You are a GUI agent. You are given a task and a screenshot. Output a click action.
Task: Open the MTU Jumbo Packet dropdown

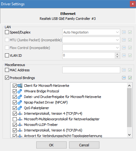tap(91, 40)
